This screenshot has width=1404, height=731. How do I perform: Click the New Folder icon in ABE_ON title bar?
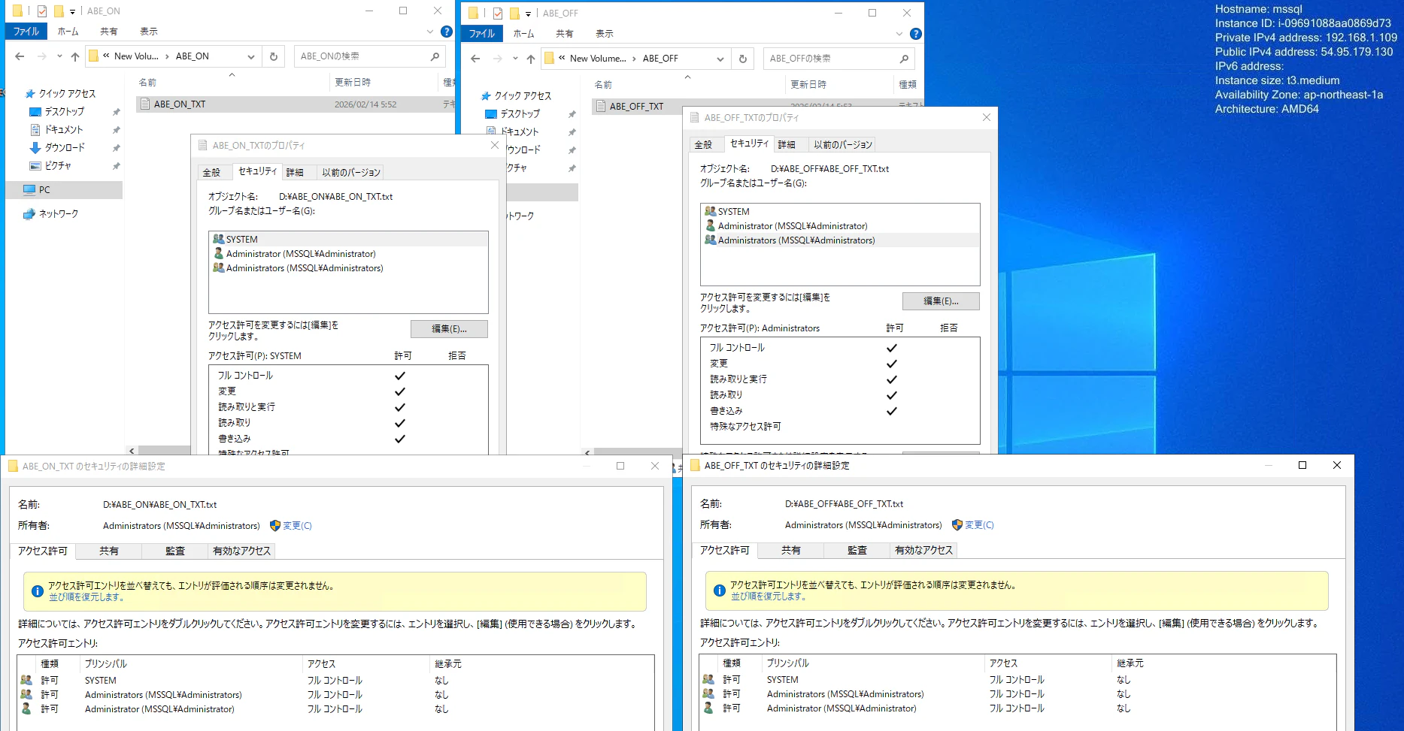point(59,11)
